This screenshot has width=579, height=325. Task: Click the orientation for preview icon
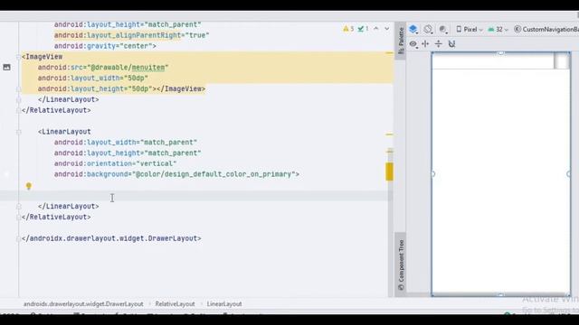428,29
